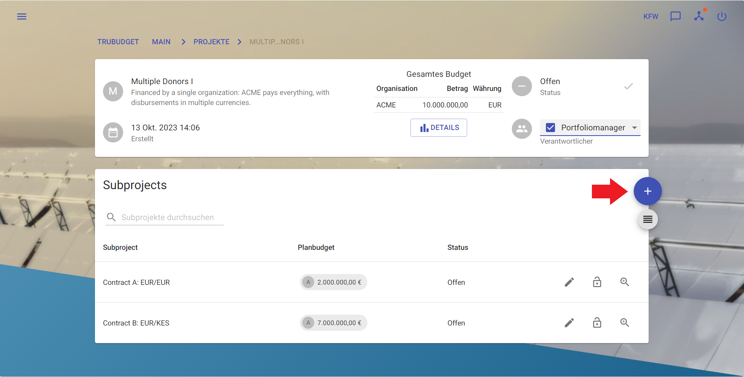Open permissions lock for Contract A
The width and height of the screenshot is (744, 377).
click(x=597, y=282)
